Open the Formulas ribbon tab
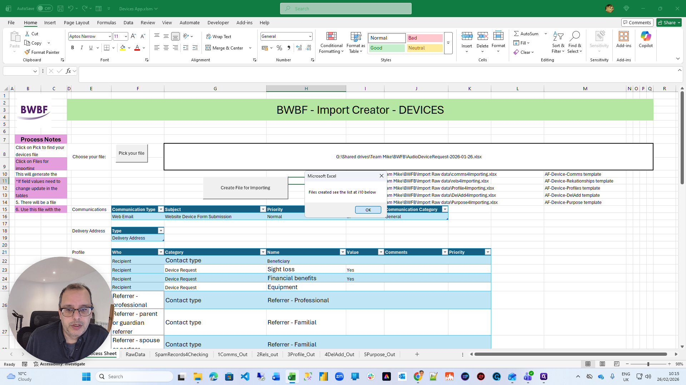This screenshot has height=385, width=686. [x=106, y=22]
